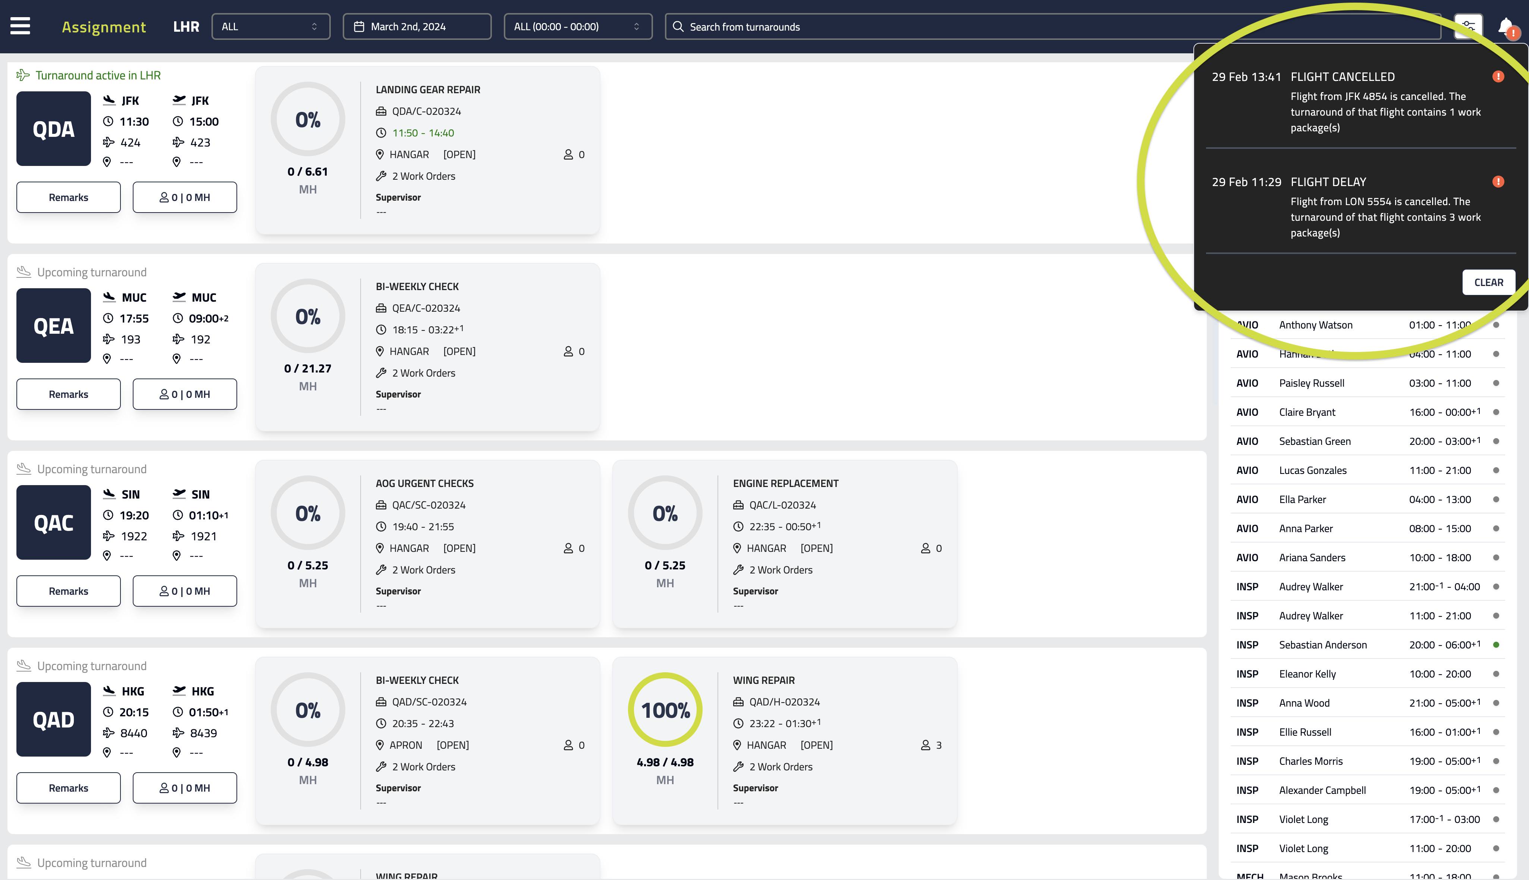The width and height of the screenshot is (1529, 880).
Task: Clear all notifications with CLEAR button
Action: (1488, 282)
